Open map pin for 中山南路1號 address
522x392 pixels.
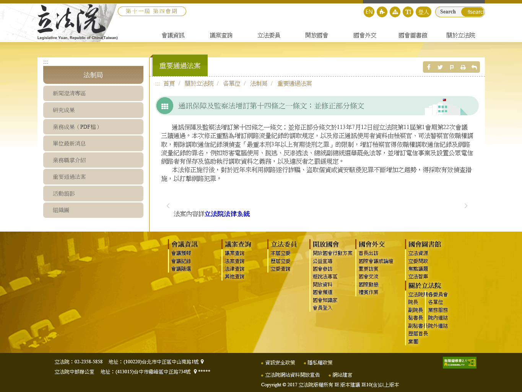tap(202, 362)
